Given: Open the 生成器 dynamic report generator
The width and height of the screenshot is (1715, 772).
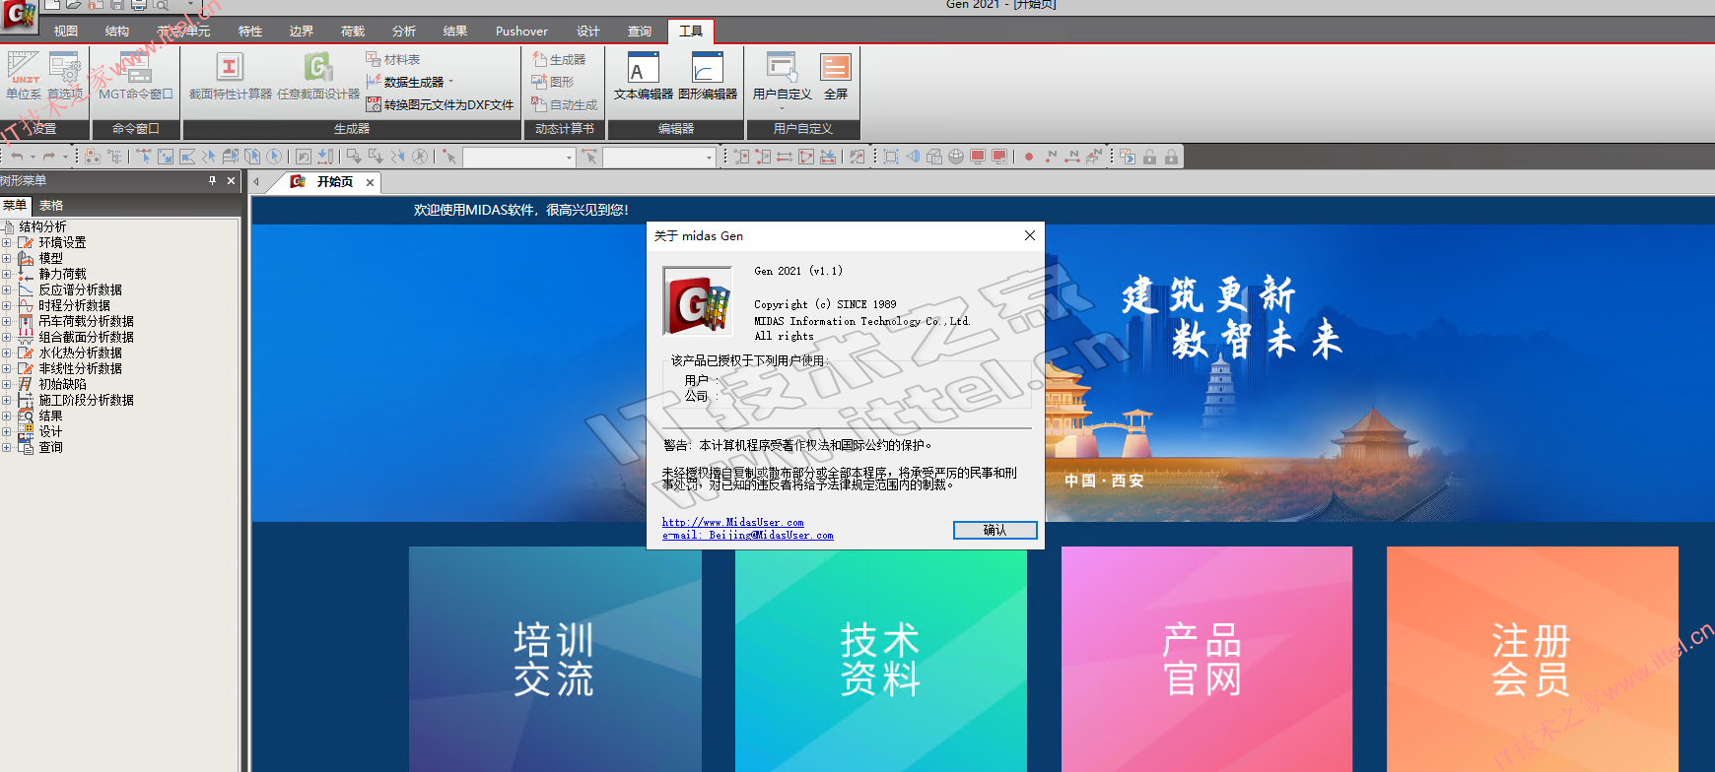Looking at the screenshot, I should tap(559, 60).
